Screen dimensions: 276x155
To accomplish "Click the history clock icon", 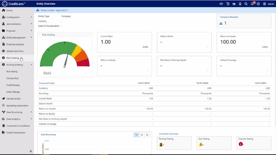I will click(x=228, y=4).
